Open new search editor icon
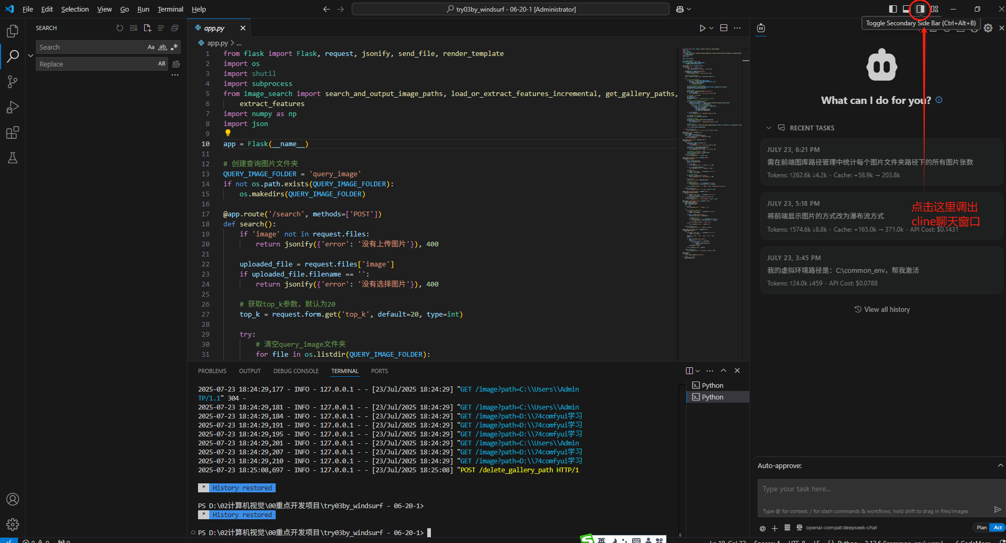The image size is (1006, 543). pyautogui.click(x=147, y=28)
